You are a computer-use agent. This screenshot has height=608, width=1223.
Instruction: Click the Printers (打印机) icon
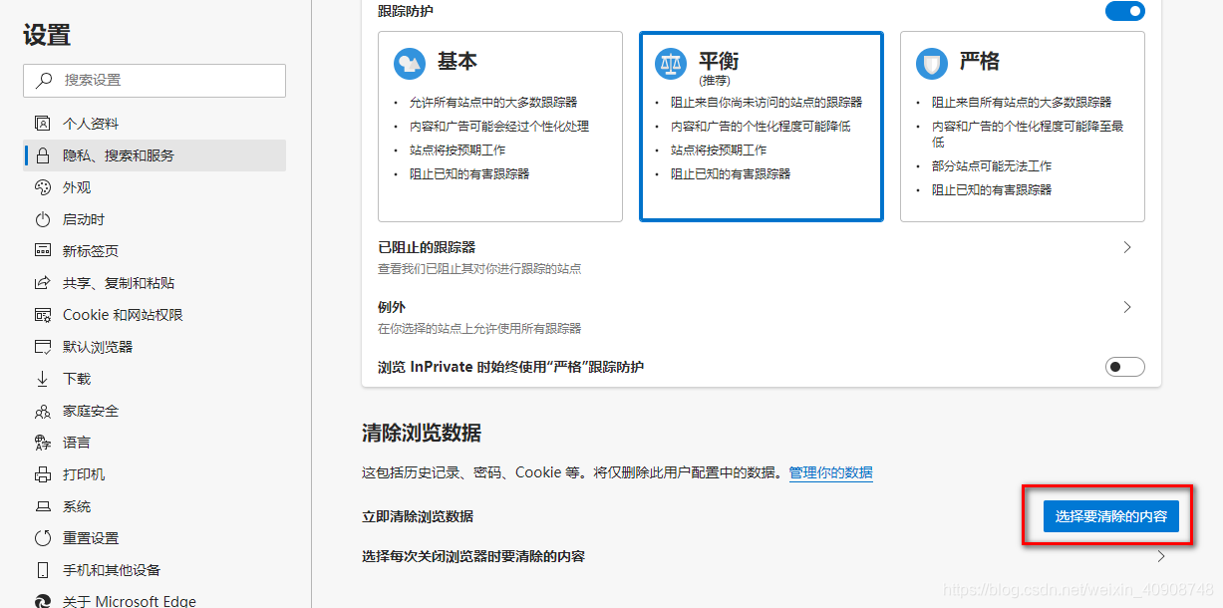point(42,474)
